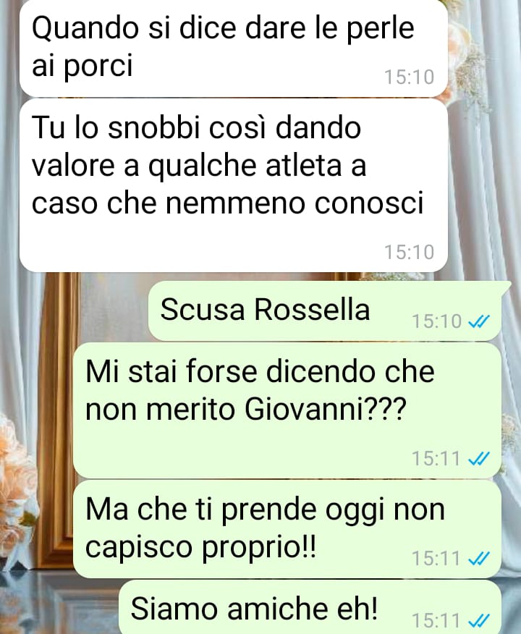Click the word 'Giovanni???' in the green bubble
This screenshot has height=634, width=521.
[x=325, y=409]
